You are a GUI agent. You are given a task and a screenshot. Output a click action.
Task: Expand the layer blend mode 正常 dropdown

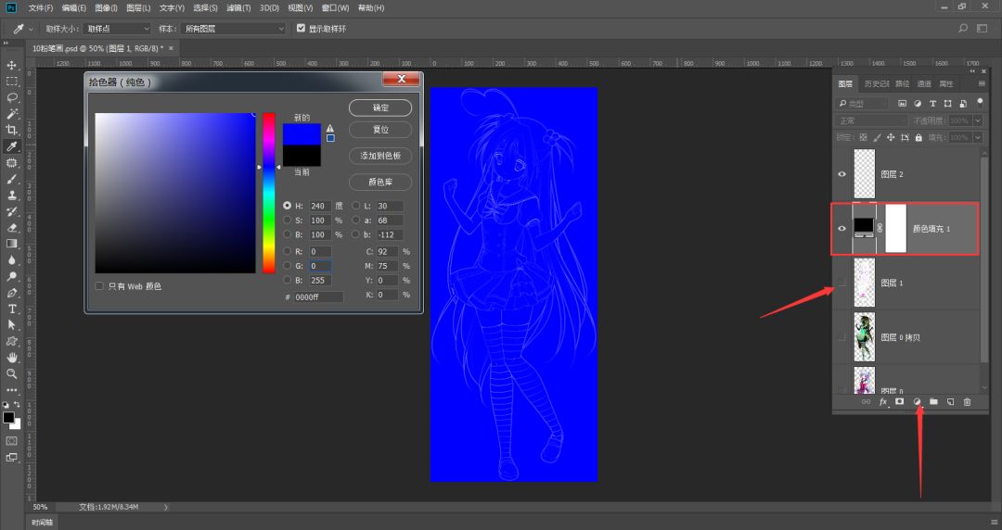click(x=870, y=120)
